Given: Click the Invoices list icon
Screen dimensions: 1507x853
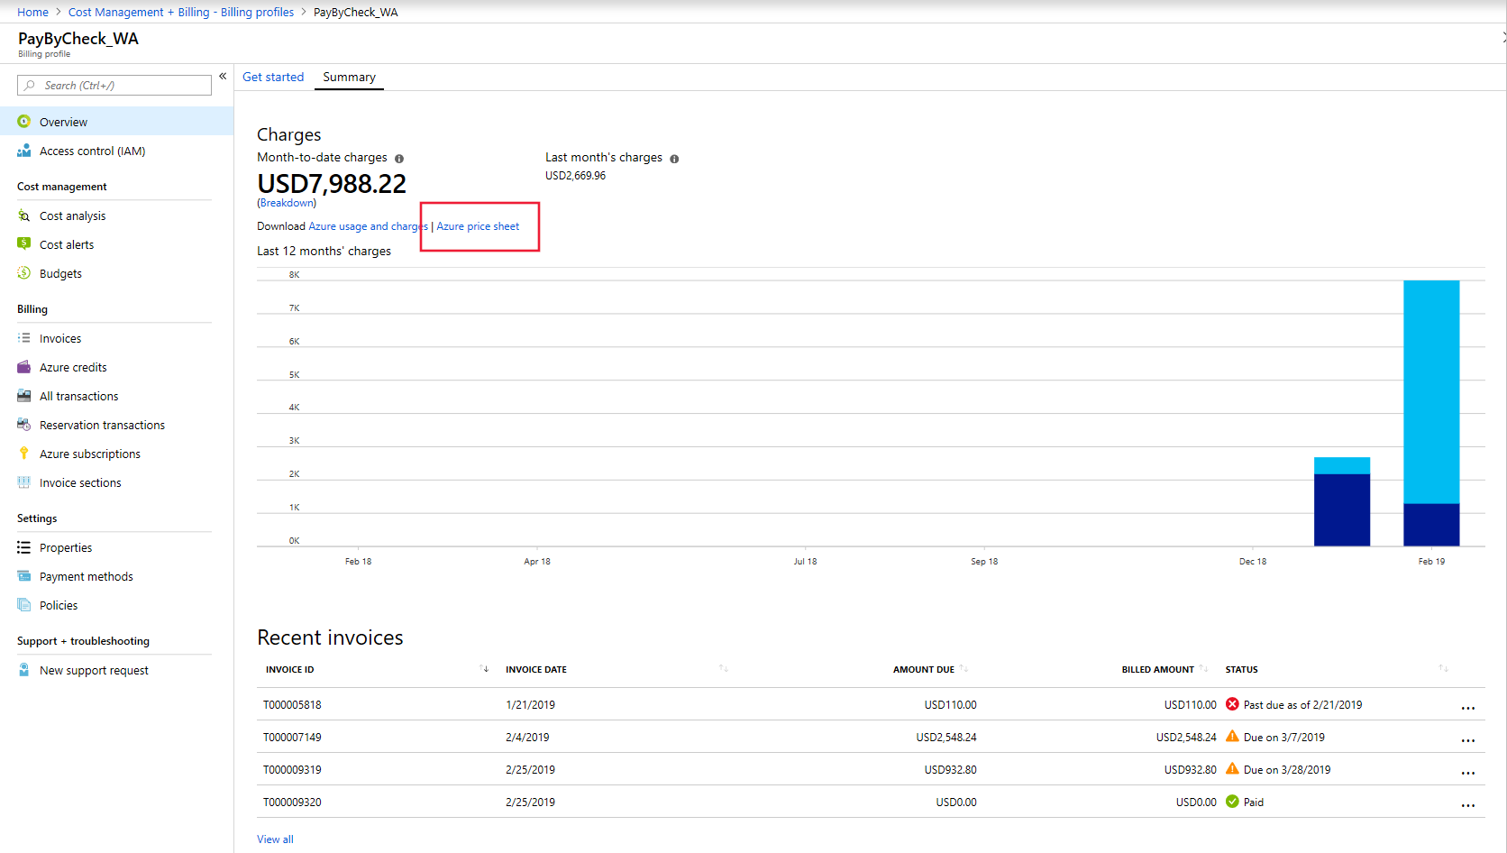Looking at the screenshot, I should [x=24, y=338].
